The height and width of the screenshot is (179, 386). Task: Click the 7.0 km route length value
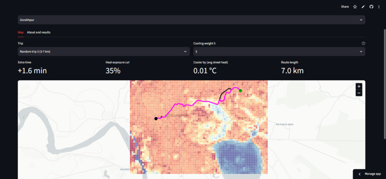292,71
